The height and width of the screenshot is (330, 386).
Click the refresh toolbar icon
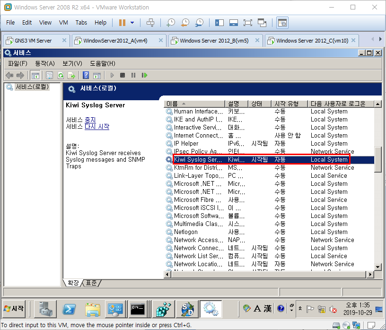(61, 75)
